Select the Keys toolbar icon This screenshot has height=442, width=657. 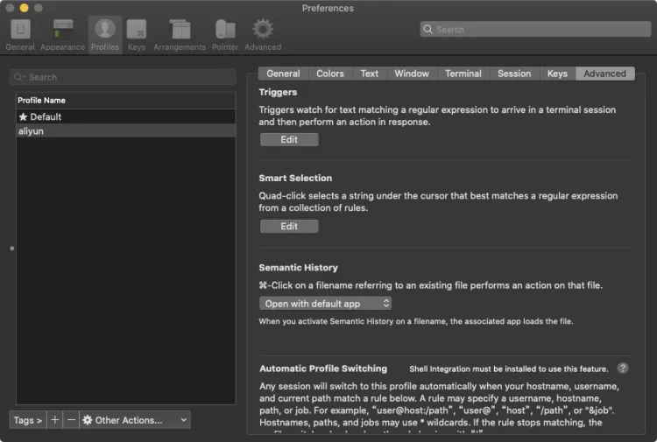click(x=137, y=34)
